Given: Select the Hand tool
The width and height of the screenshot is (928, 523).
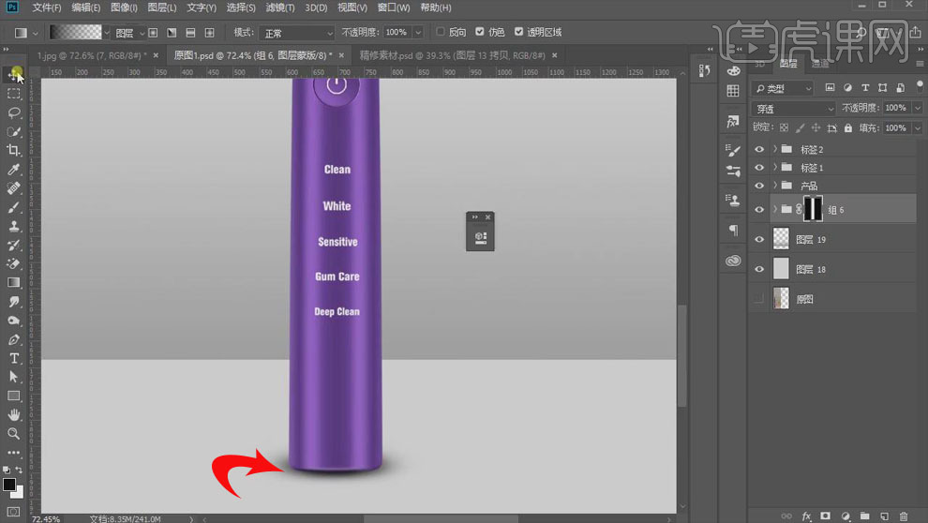Looking at the screenshot, I should coord(14,414).
